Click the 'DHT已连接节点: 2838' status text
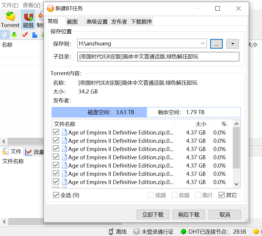The width and height of the screenshot is (262, 236). point(217,232)
